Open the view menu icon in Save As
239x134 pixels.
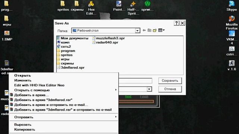pyautogui.click(x=161, y=31)
